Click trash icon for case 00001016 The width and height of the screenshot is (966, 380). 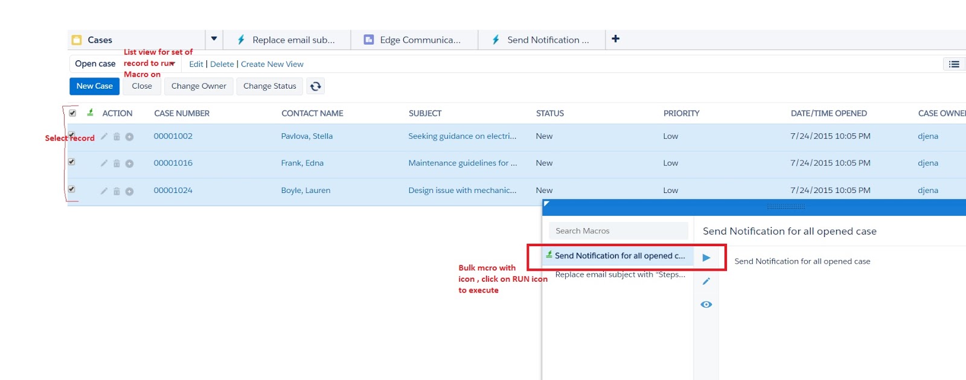pyautogui.click(x=117, y=163)
